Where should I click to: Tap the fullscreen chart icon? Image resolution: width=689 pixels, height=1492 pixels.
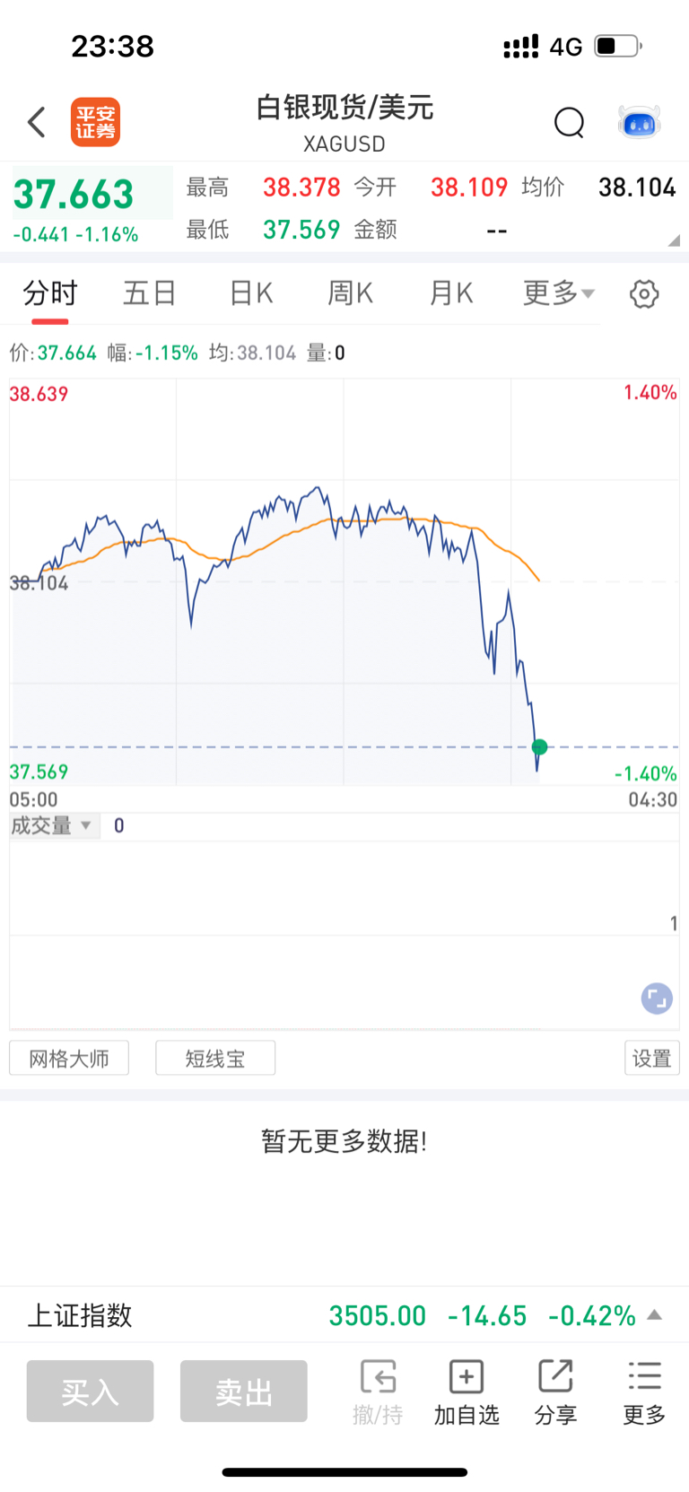tap(657, 999)
